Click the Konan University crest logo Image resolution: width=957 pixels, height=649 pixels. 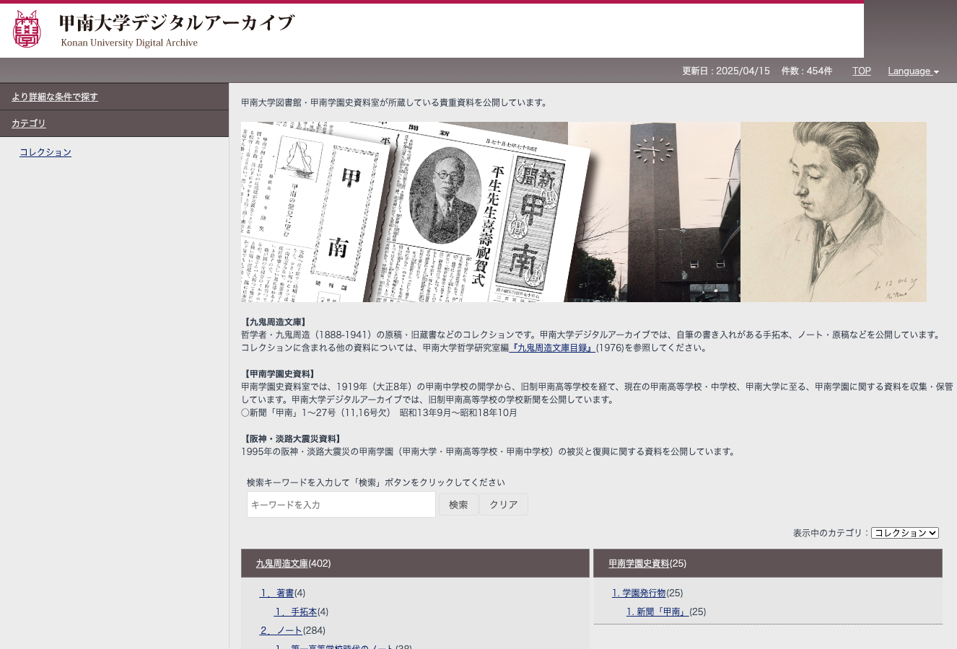(27, 30)
